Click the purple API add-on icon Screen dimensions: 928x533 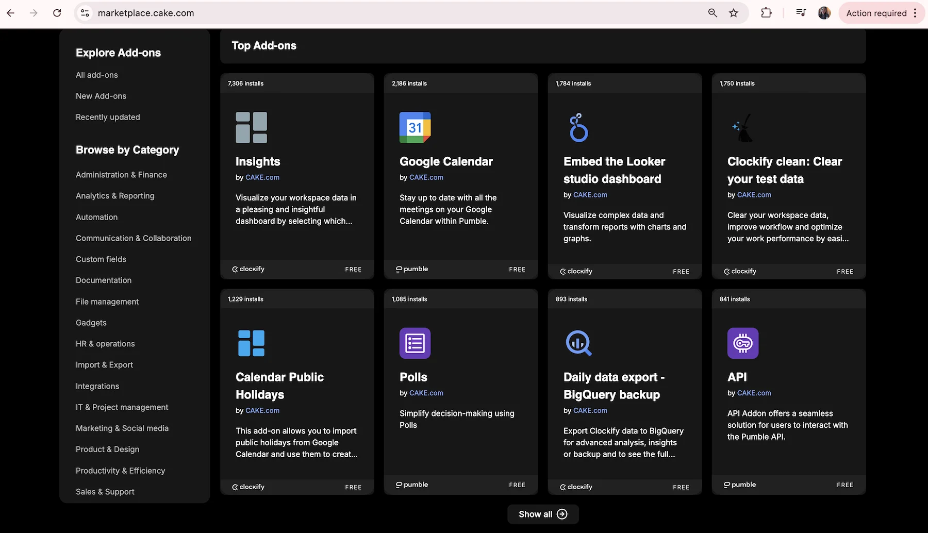coord(742,343)
